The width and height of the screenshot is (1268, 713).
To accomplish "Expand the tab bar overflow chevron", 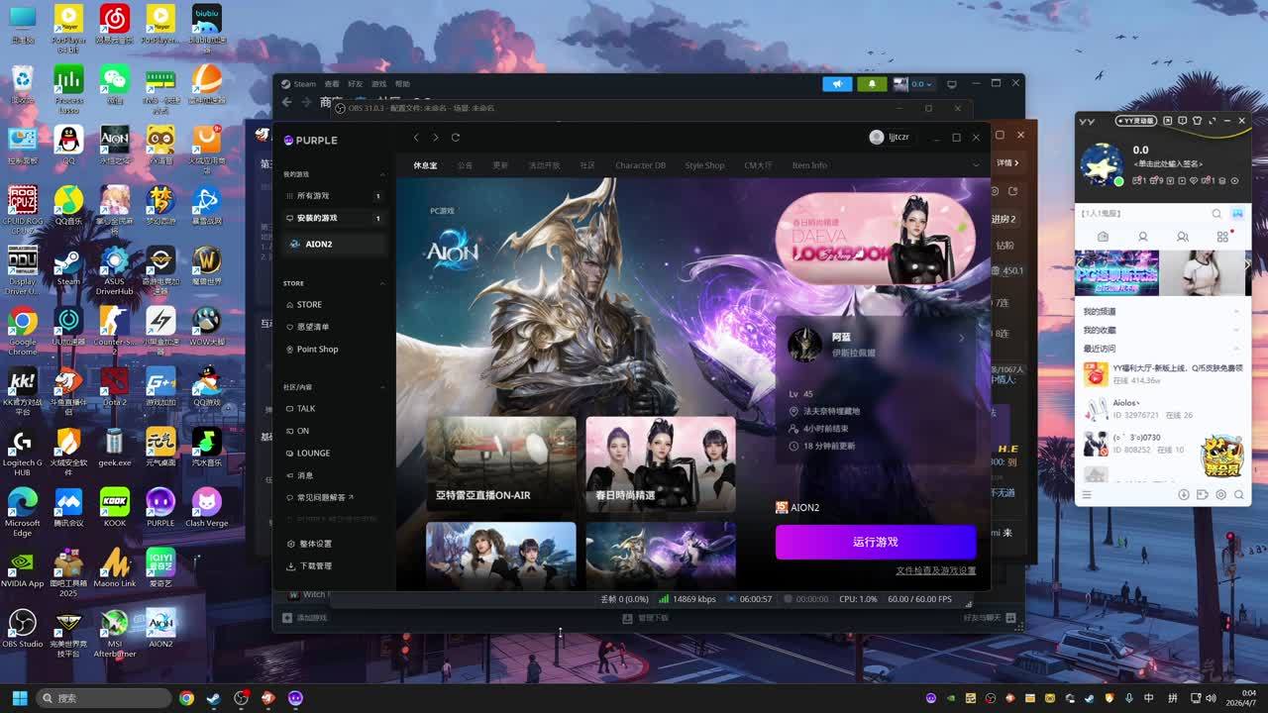I will click(976, 165).
